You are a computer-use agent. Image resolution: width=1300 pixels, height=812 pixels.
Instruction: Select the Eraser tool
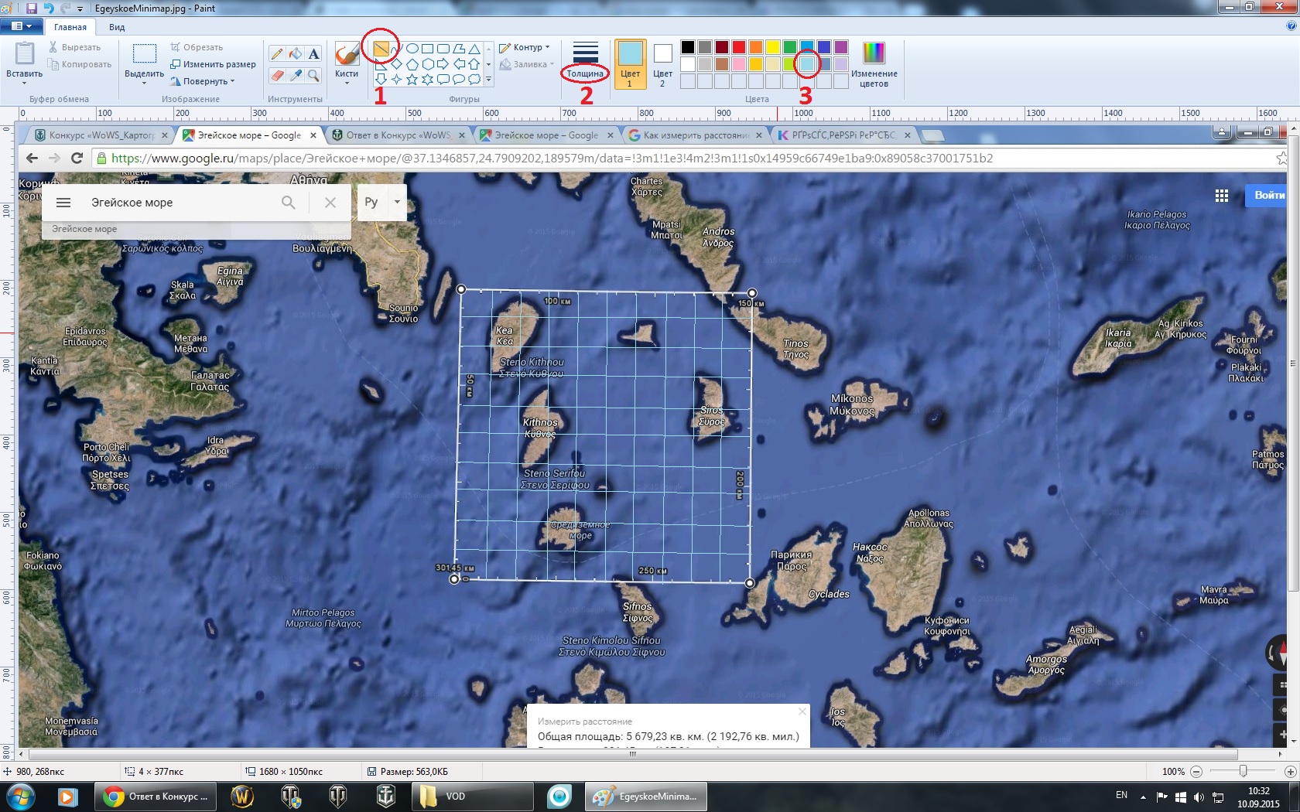pyautogui.click(x=277, y=75)
